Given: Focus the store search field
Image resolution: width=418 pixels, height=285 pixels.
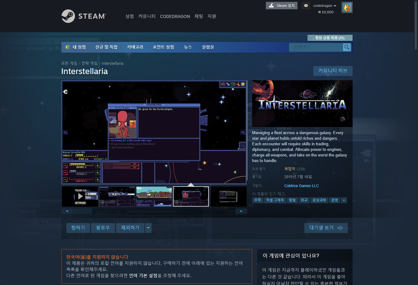Looking at the screenshot, I should [316, 47].
